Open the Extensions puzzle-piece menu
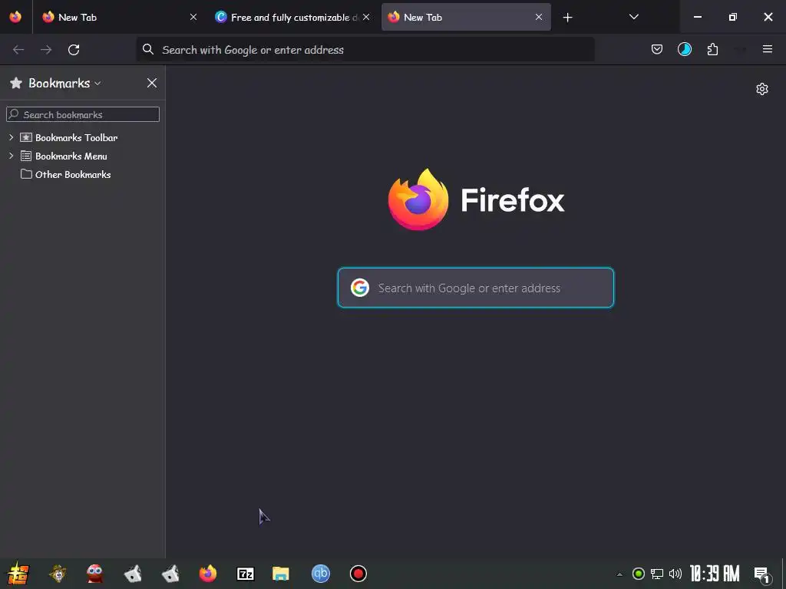 pyautogui.click(x=712, y=49)
